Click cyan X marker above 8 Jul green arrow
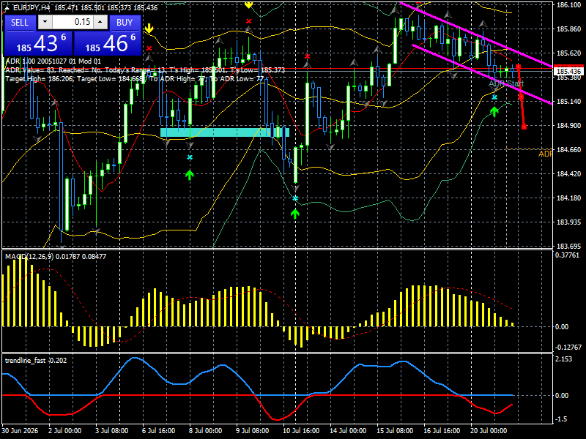Viewport: 586px width, 439px height. pyautogui.click(x=190, y=157)
